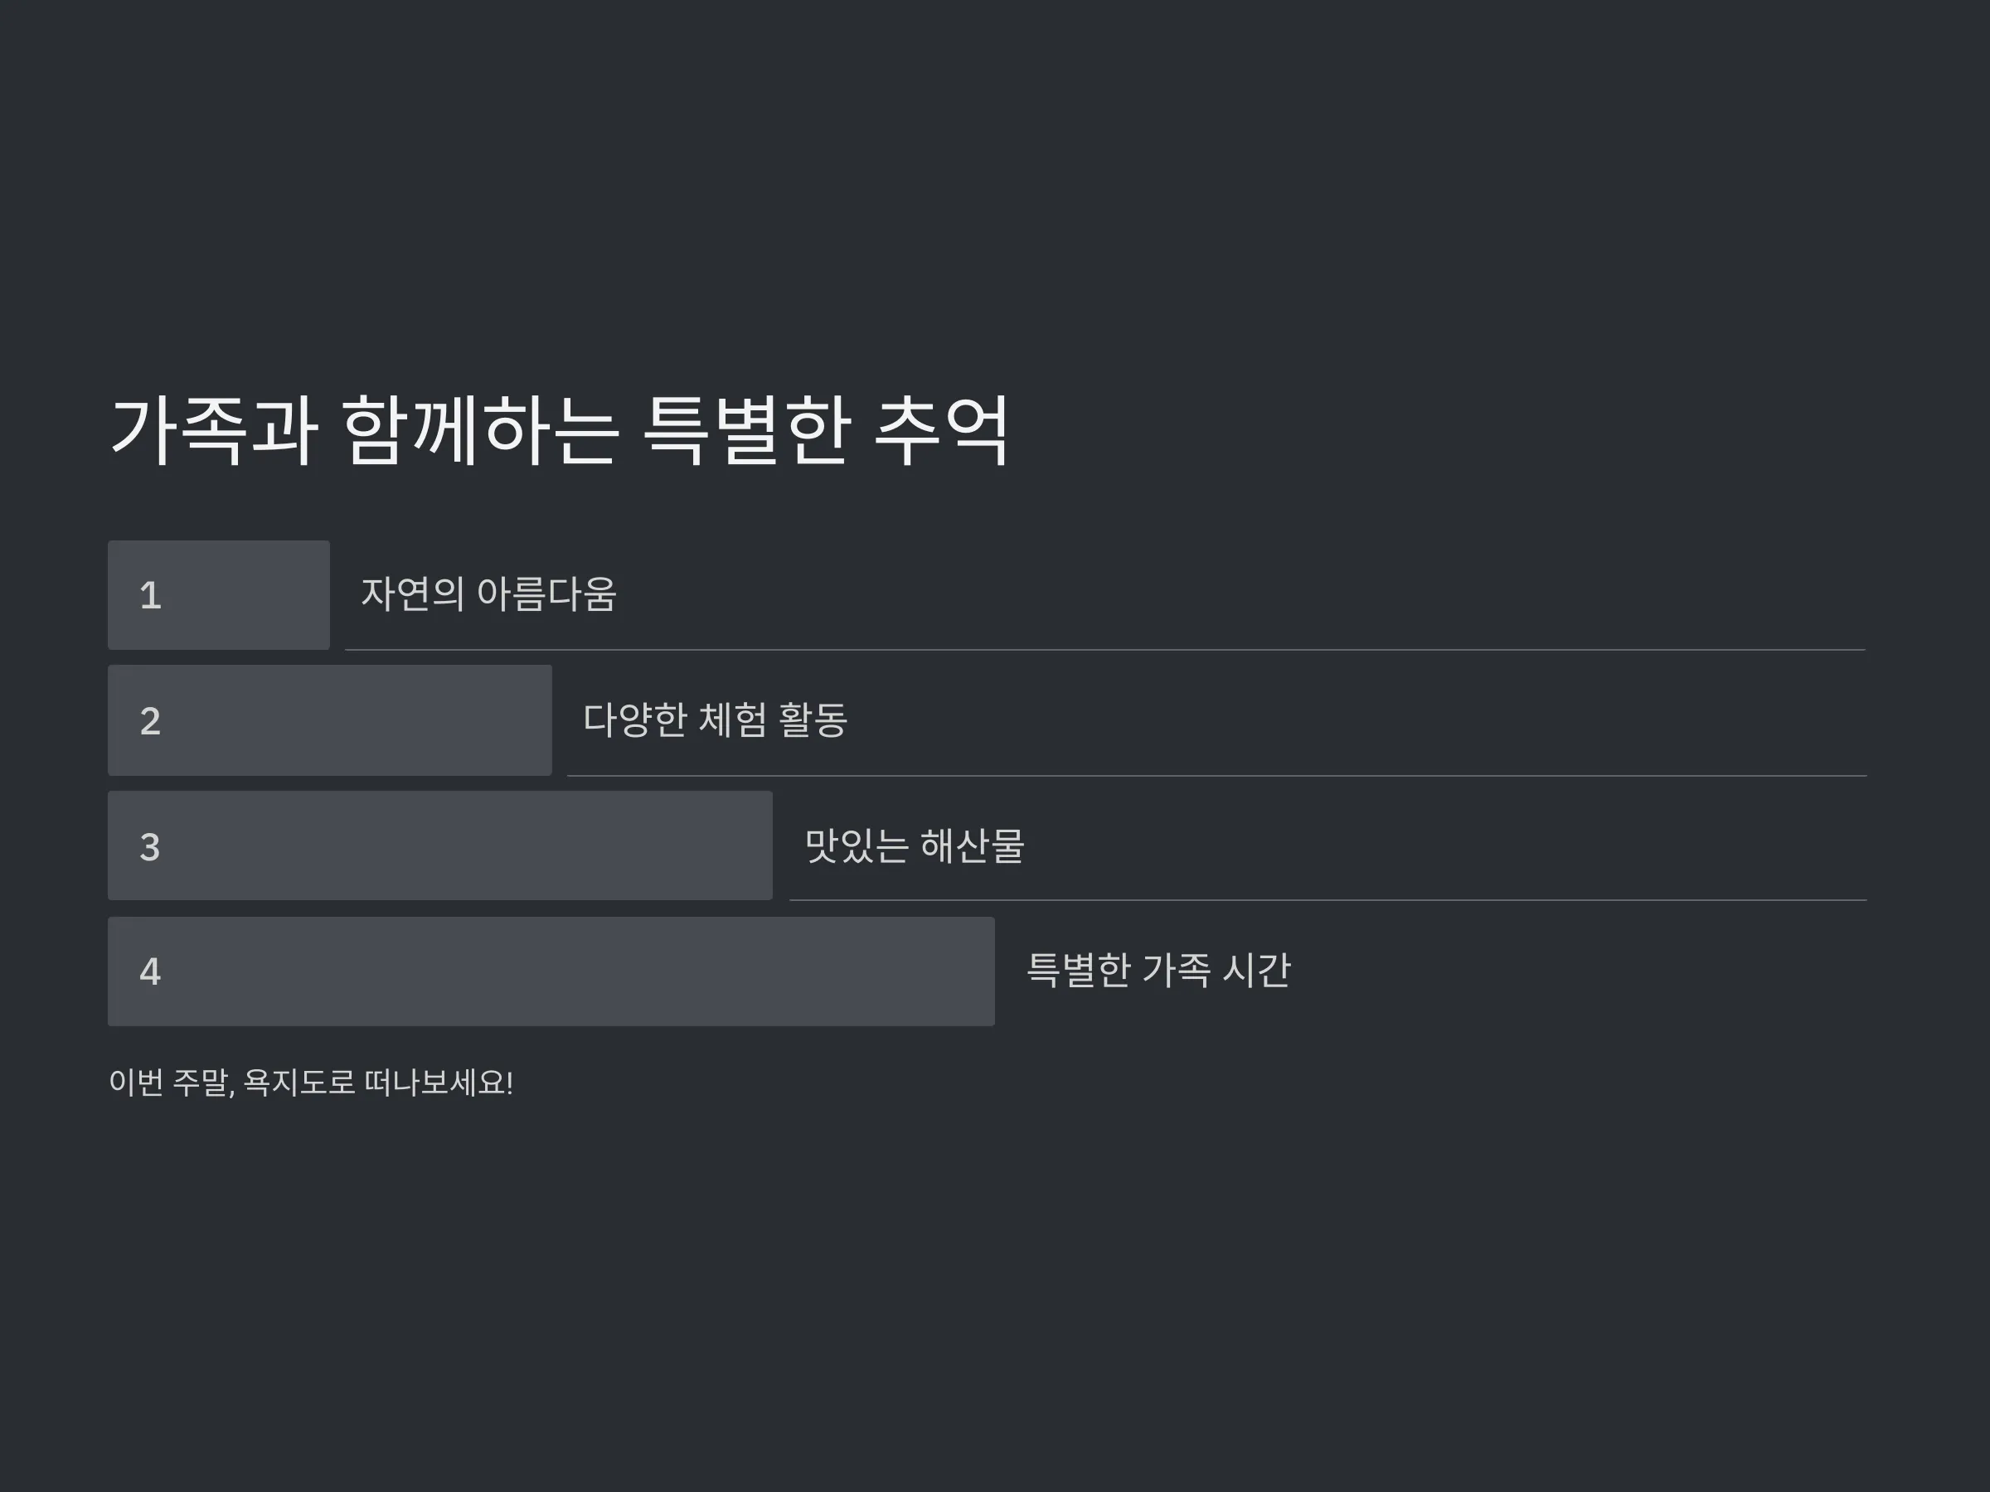
Task: Click the footer text 이번 주말, 욕지도로 떠나보세요!
Action: [311, 1082]
